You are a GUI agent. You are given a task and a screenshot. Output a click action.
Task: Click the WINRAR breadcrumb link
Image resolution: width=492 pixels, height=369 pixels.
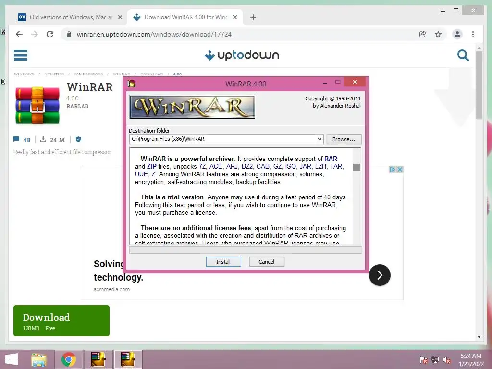(122, 74)
